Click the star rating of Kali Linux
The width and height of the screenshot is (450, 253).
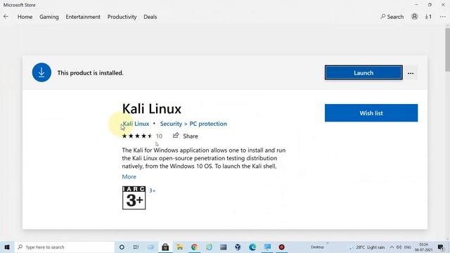click(x=137, y=136)
